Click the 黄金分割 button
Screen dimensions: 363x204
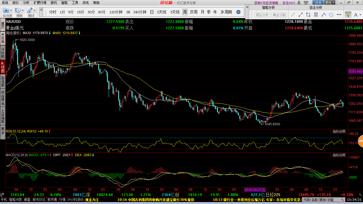(x=279, y=15)
